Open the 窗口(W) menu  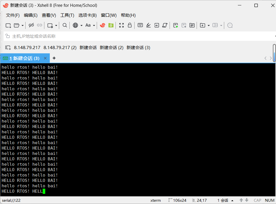[109, 15]
